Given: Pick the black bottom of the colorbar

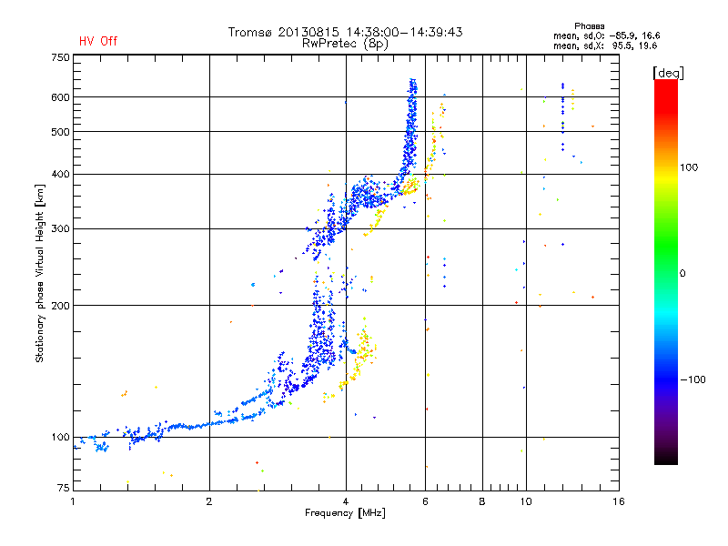Looking at the screenshot, I should click(665, 460).
